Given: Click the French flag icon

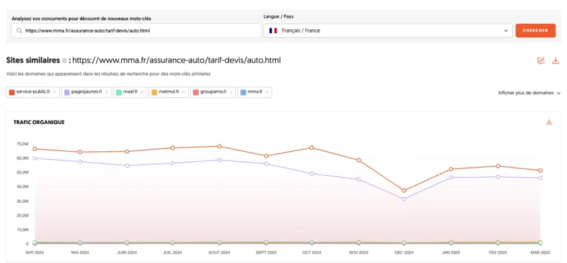Looking at the screenshot, I should pyautogui.click(x=273, y=31).
